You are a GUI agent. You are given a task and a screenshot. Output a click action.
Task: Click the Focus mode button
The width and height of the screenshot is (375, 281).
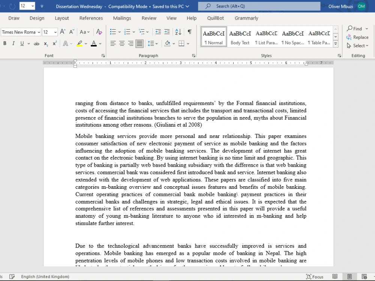click(315, 277)
